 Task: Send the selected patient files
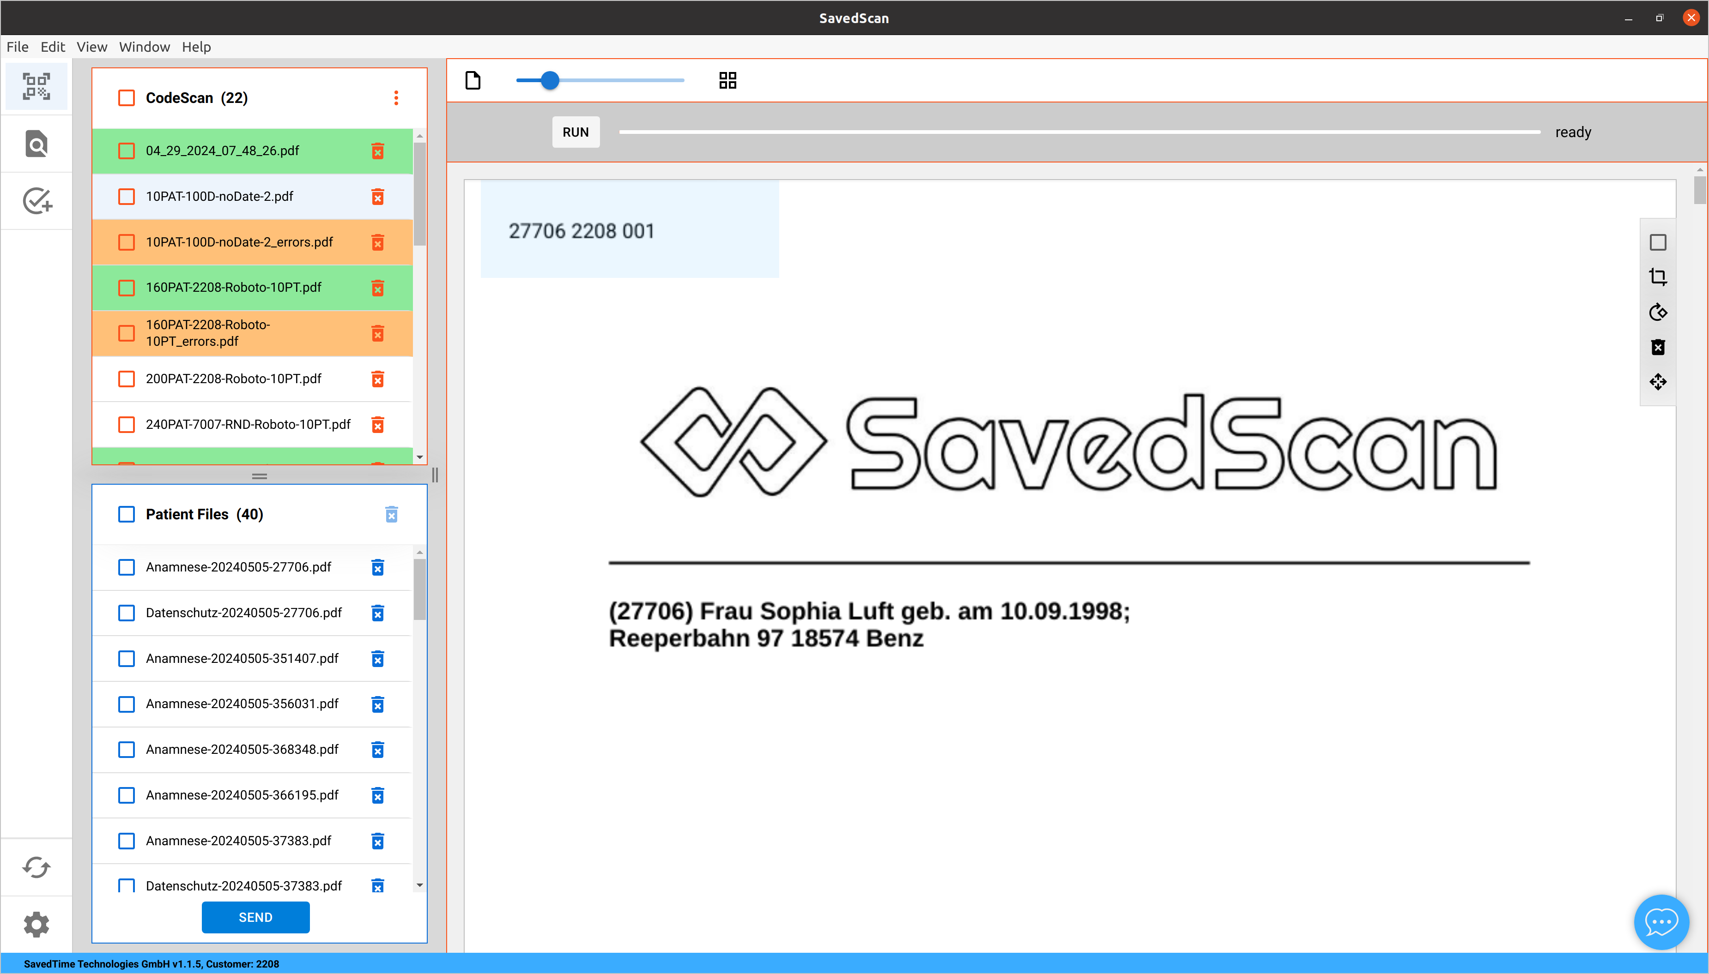(x=255, y=917)
